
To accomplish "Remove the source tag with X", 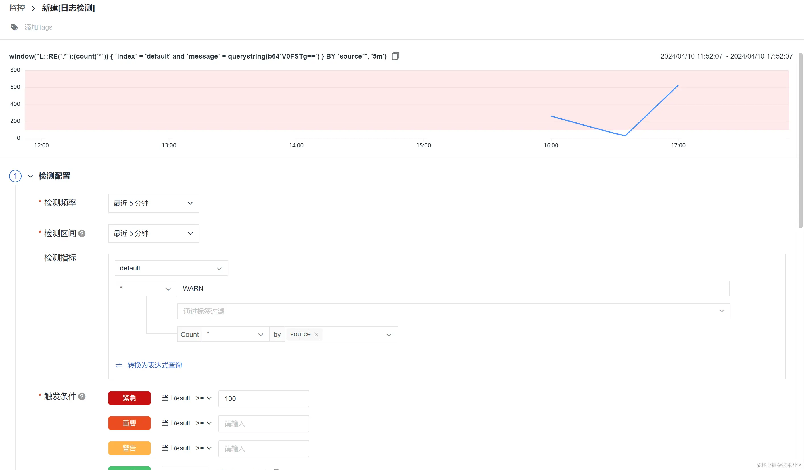I will [316, 334].
